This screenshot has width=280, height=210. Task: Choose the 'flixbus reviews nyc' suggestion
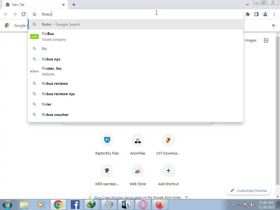136,94
